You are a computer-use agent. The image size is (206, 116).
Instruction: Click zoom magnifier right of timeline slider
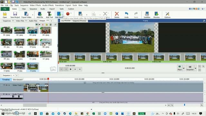click(x=201, y=105)
